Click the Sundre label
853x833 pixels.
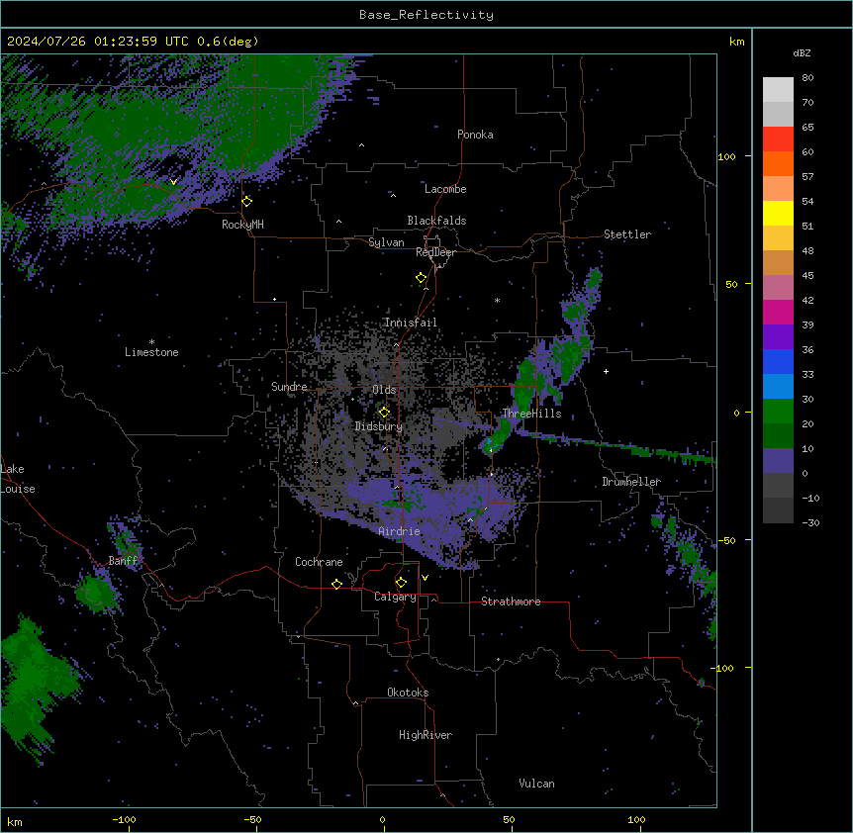[289, 387]
